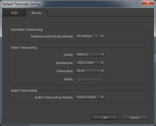This screenshot has height=126, width=156.
Task: Click the arrow beside Dolby Digital
Action: pos(102,97)
